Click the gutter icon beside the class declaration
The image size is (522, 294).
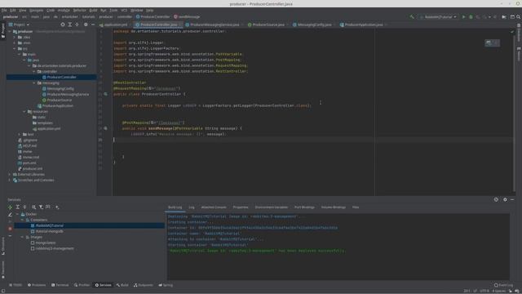click(x=105, y=95)
